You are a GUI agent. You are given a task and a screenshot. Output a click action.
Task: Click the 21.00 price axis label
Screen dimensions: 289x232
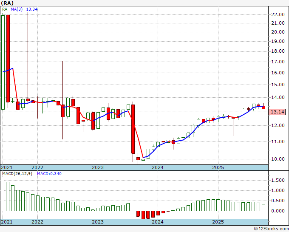click(x=278, y=23)
